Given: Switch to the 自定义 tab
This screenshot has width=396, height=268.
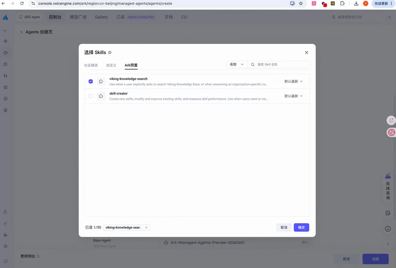Looking at the screenshot, I should (x=111, y=65).
